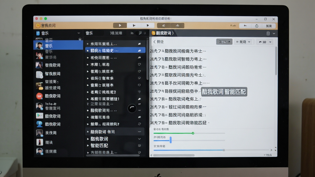This screenshot has height=177, width=315.
Task: Switch to the tab next to 音乐 tab
Action: [116, 33]
